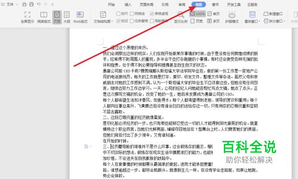Select the 页面 page view
Viewport: 298px width, 179px height.
click(x=57, y=17)
